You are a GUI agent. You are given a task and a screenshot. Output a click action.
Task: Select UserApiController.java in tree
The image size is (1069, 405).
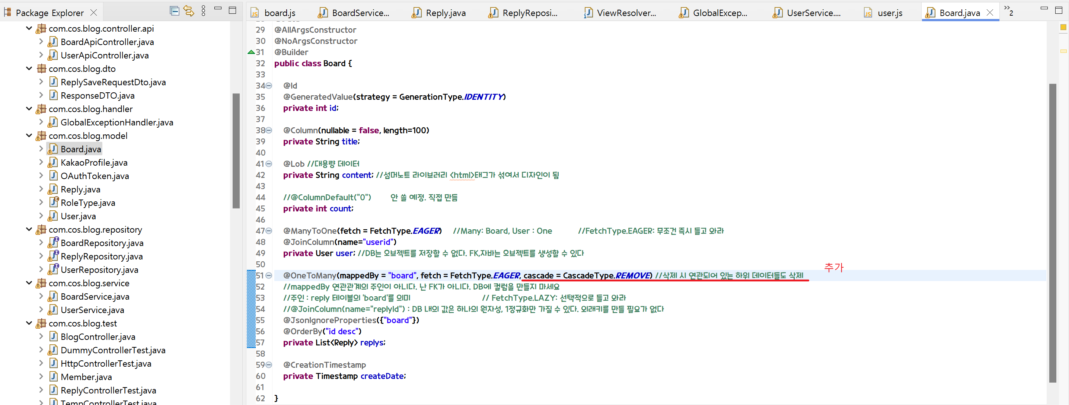pyautogui.click(x=105, y=55)
